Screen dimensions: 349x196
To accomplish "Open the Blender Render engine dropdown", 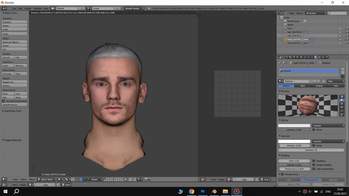I will (x=134, y=9).
